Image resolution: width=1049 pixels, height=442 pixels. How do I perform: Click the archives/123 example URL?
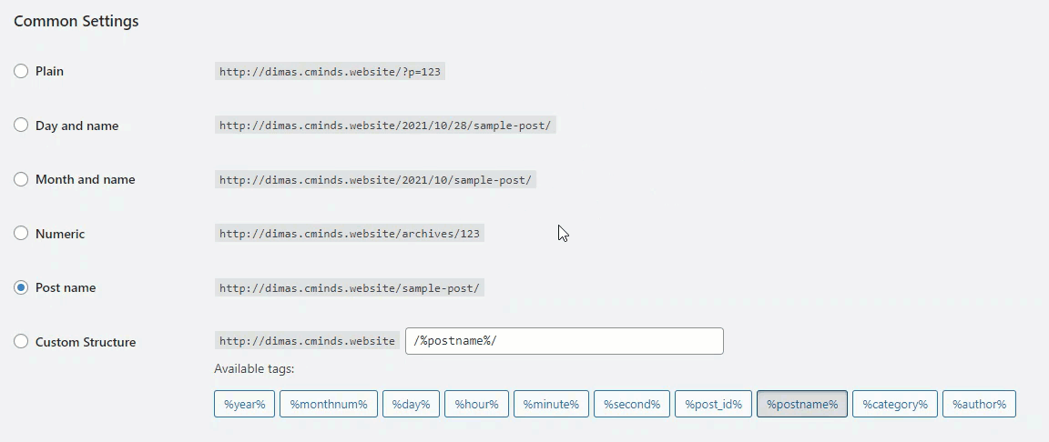[350, 234]
